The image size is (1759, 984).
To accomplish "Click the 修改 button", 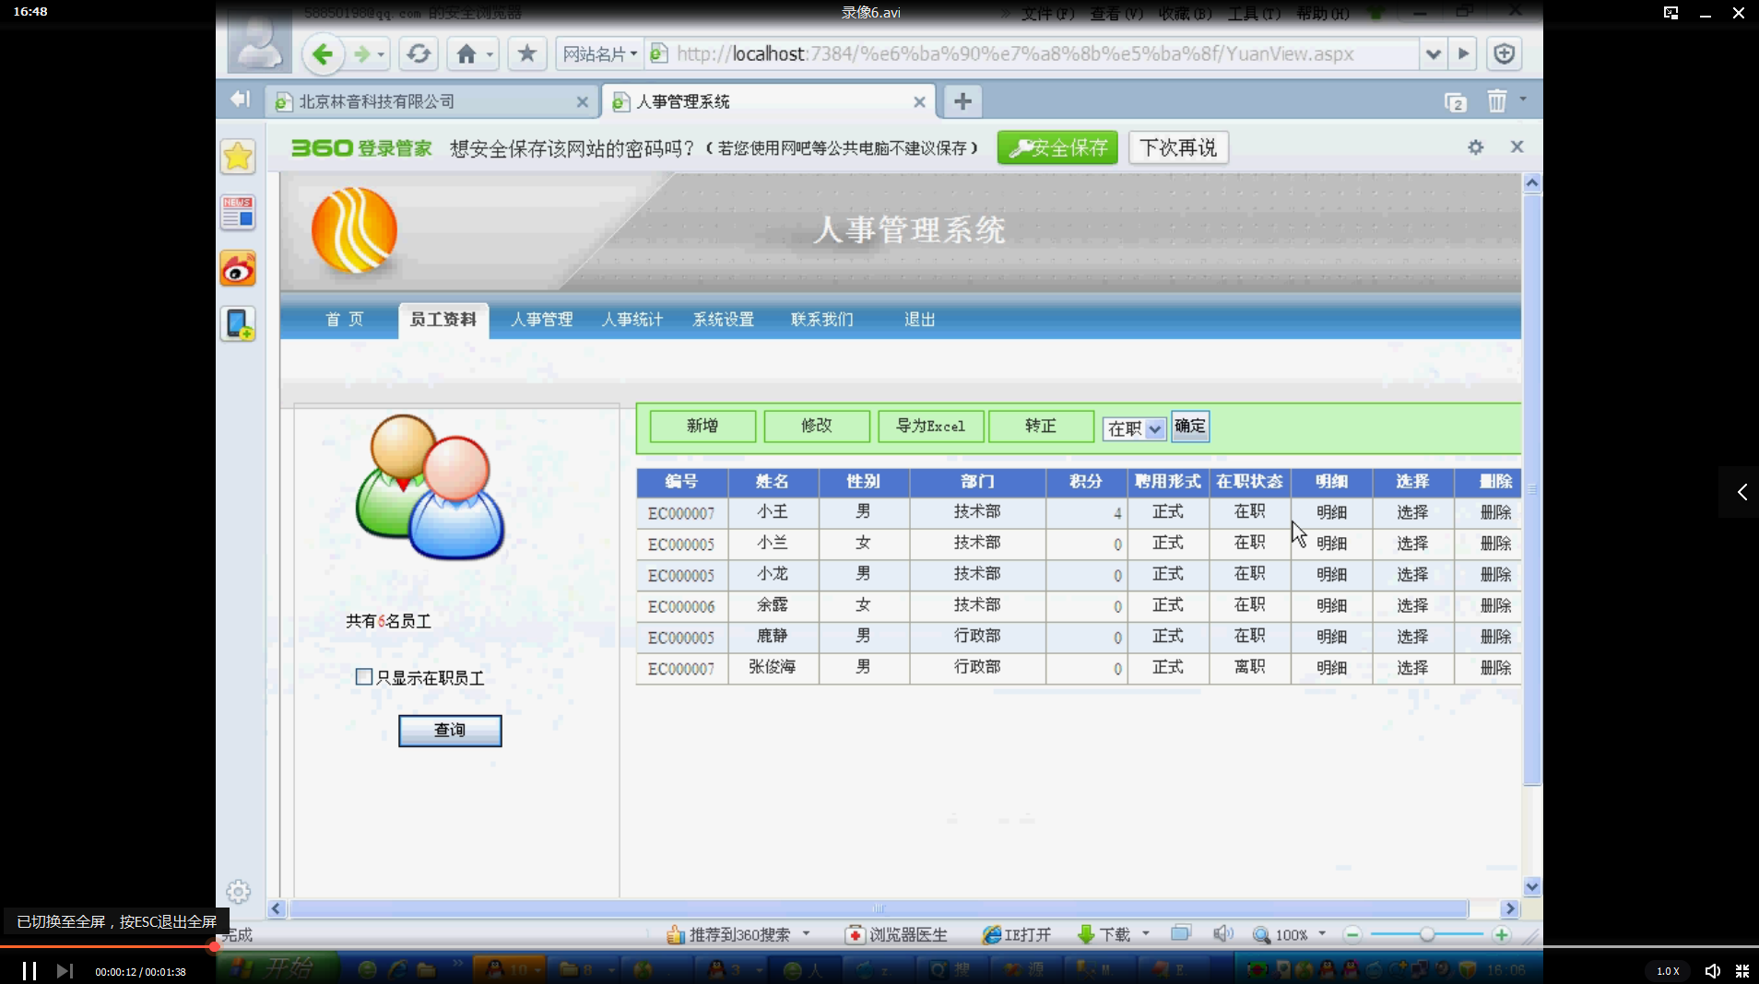I will (x=817, y=426).
